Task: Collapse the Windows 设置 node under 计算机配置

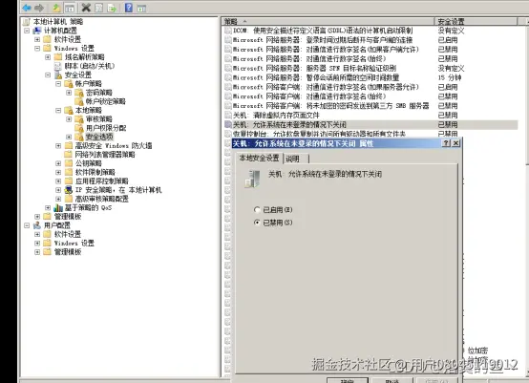Action: point(37,49)
